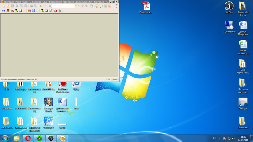The image size is (253, 142).
Task: Click the two blue figures users icon
Action: 3,11
